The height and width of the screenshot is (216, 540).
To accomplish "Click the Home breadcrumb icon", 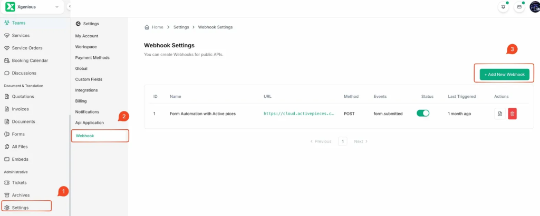I will 147,27.
